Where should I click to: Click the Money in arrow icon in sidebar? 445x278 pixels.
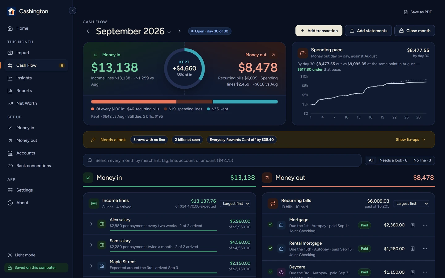(x=10, y=128)
